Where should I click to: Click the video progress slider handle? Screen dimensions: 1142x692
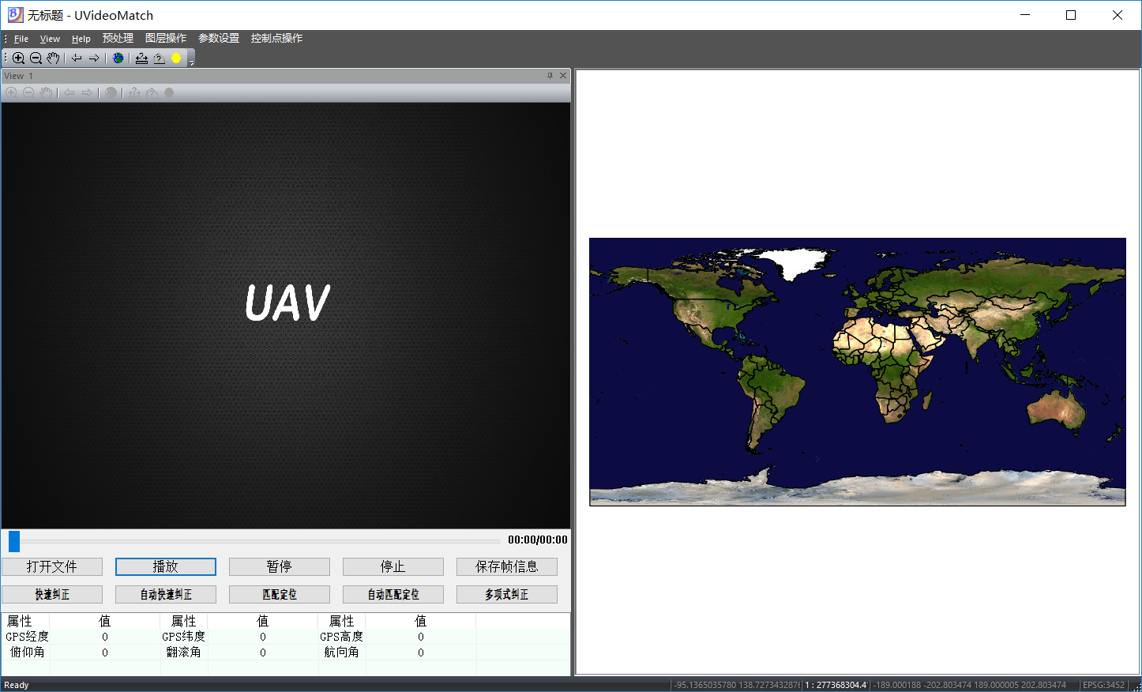(14, 541)
